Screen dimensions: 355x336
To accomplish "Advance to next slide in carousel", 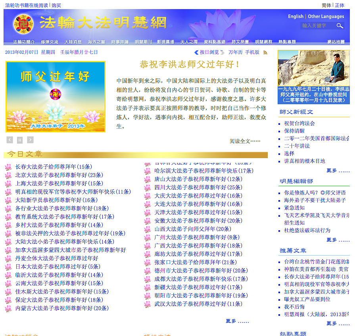I will [x=30, y=140].
